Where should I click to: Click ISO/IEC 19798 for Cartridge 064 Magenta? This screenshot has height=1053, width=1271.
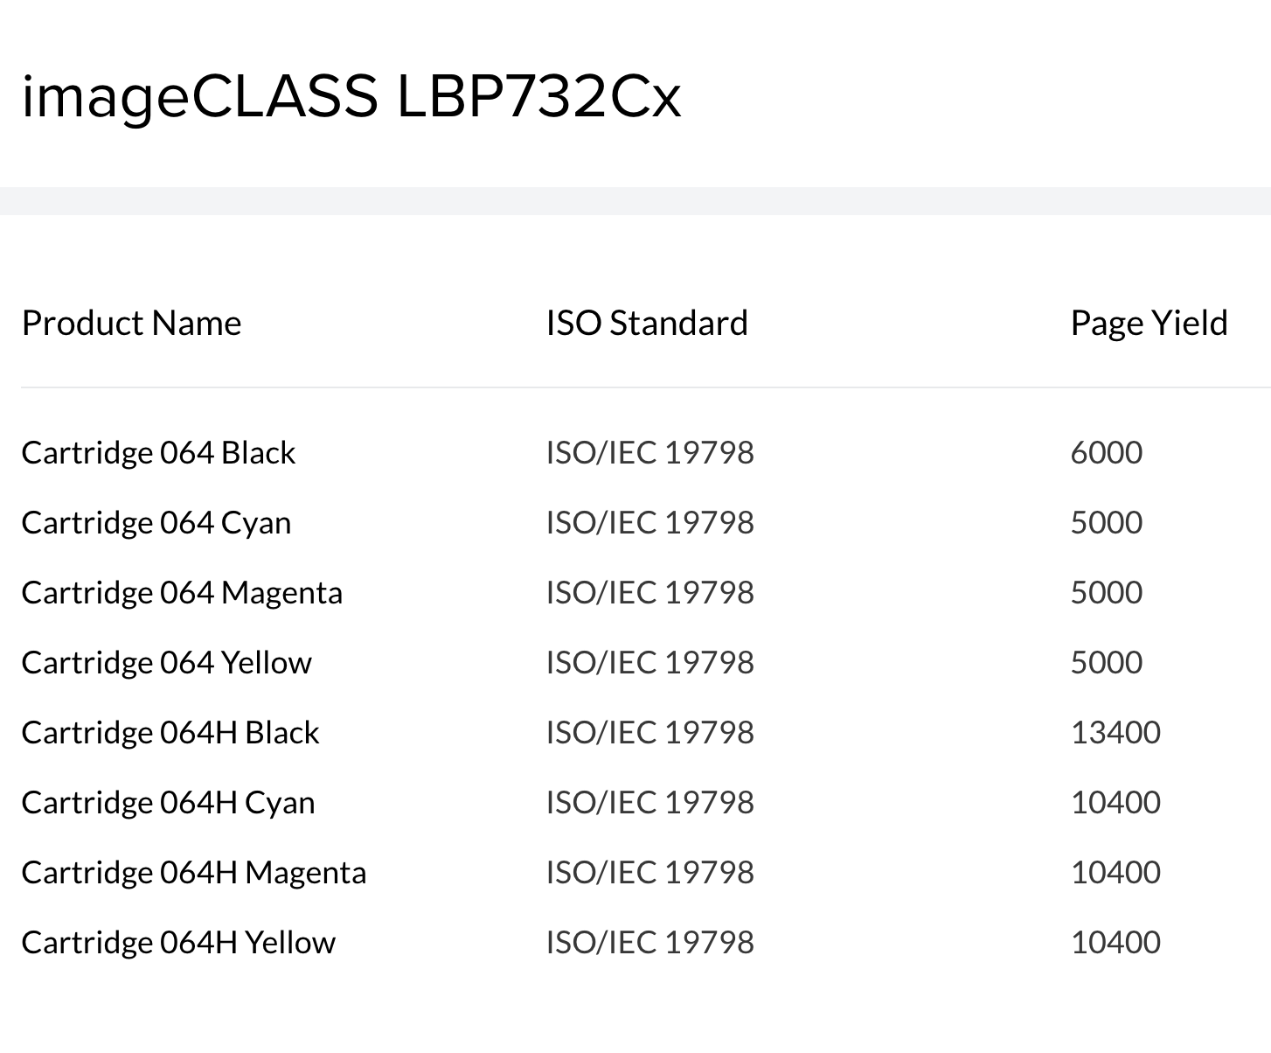point(649,592)
